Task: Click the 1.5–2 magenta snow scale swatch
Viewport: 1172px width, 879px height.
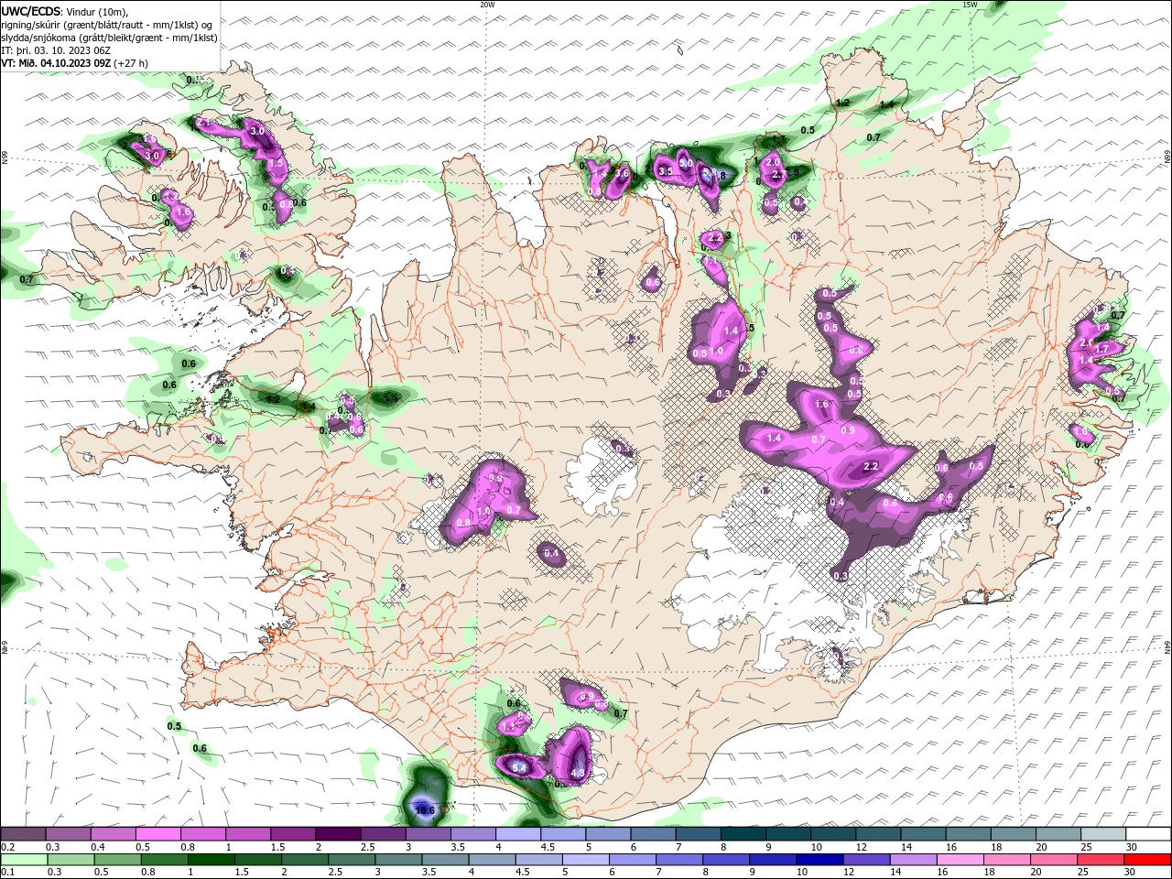Action: point(293,833)
